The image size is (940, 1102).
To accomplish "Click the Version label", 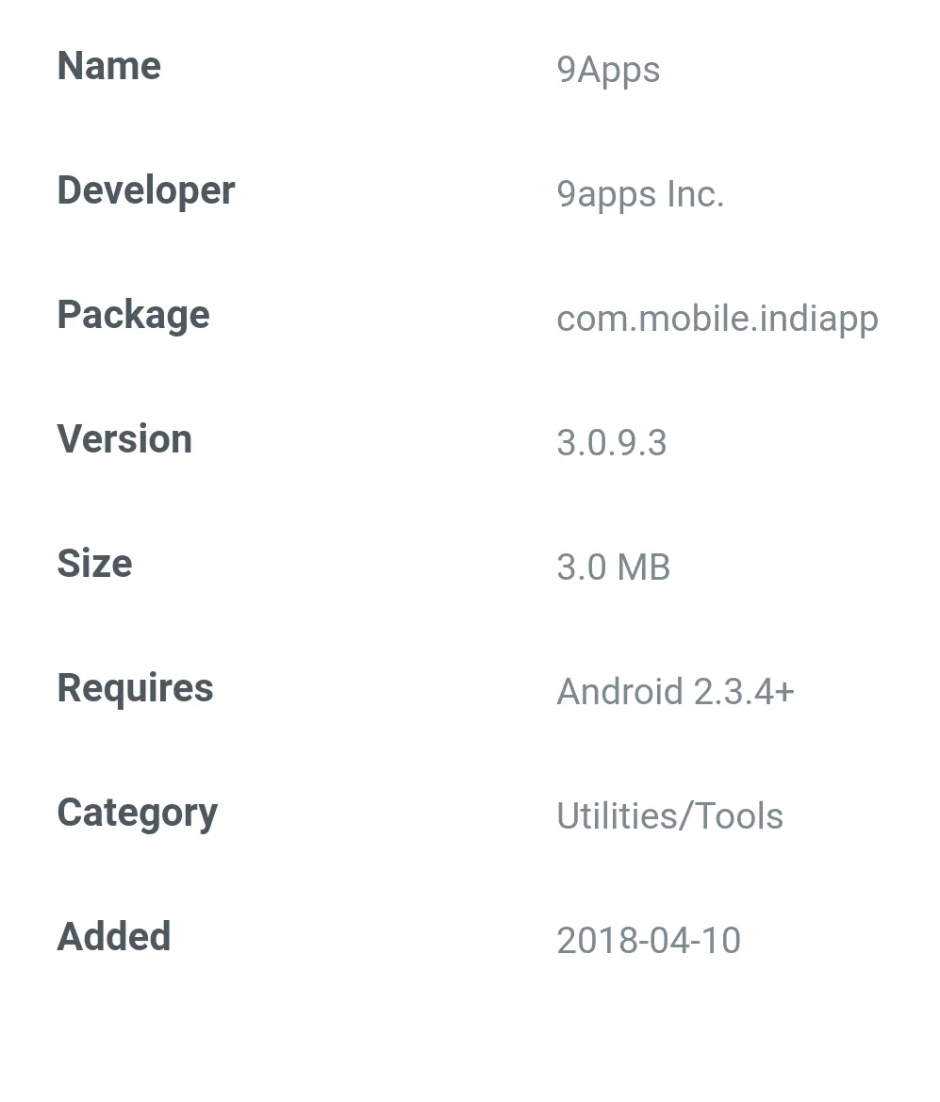I will (x=124, y=439).
